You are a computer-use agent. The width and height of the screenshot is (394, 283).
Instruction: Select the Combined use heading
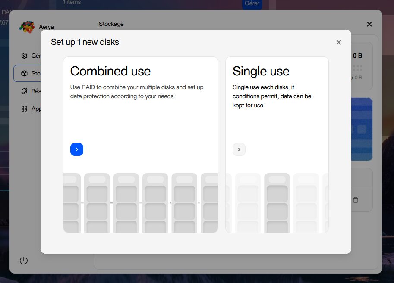click(x=110, y=71)
